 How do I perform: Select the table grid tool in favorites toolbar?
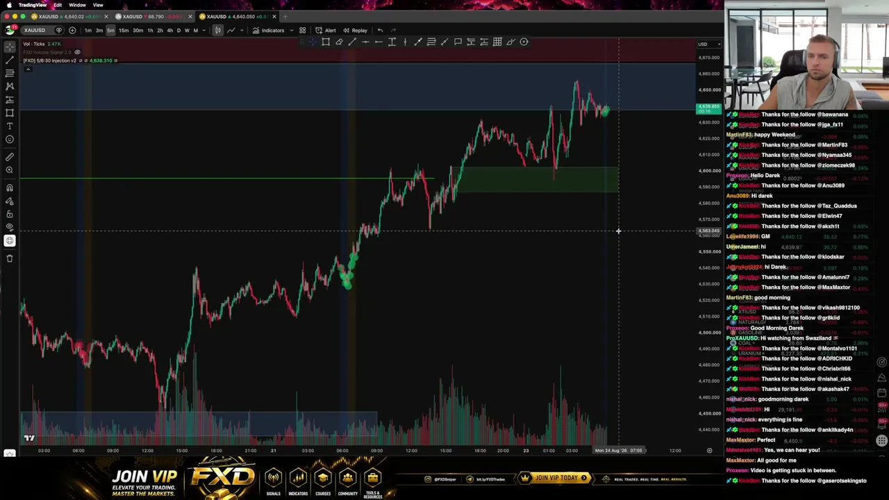coord(497,42)
